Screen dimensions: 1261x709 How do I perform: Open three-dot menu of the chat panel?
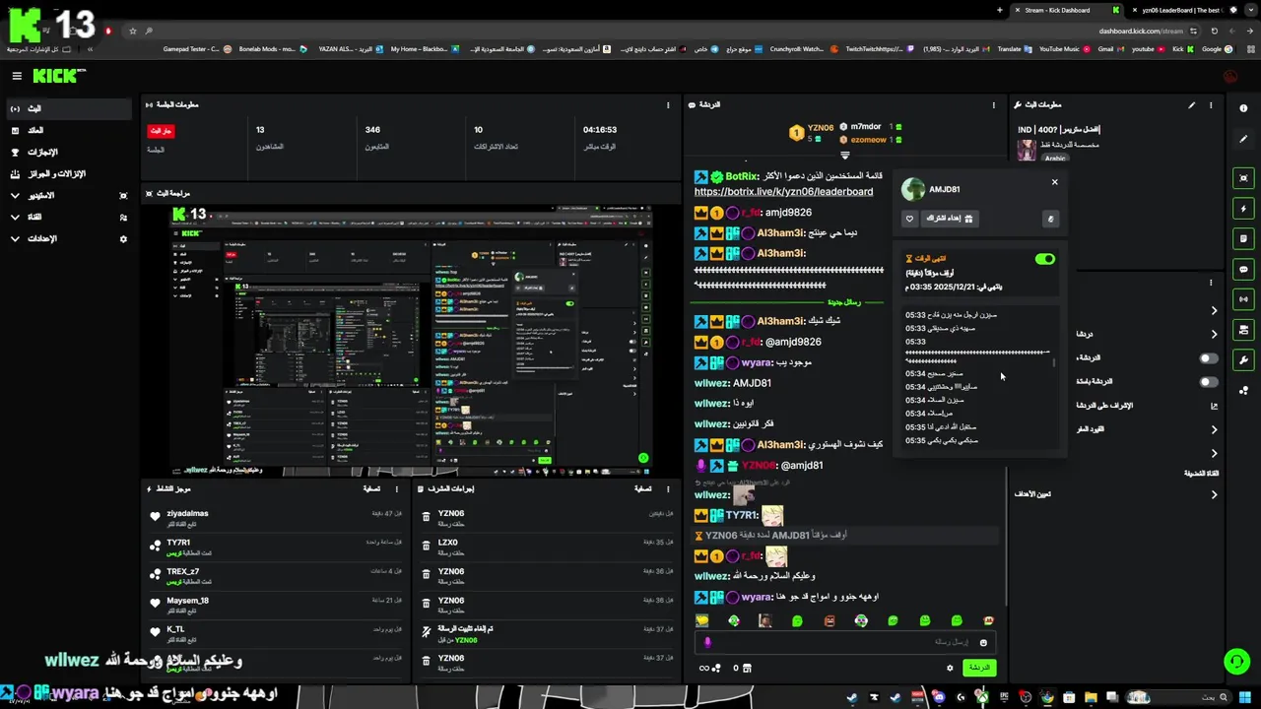pyautogui.click(x=993, y=104)
